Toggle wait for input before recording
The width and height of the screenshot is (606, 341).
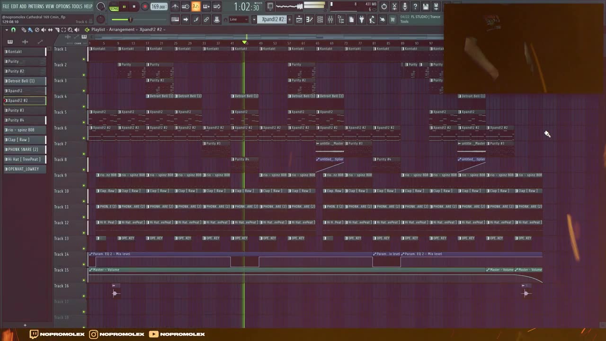click(x=186, y=7)
